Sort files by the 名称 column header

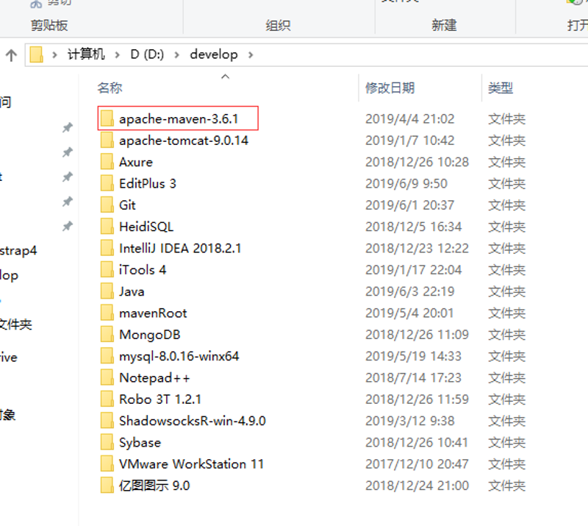[110, 88]
